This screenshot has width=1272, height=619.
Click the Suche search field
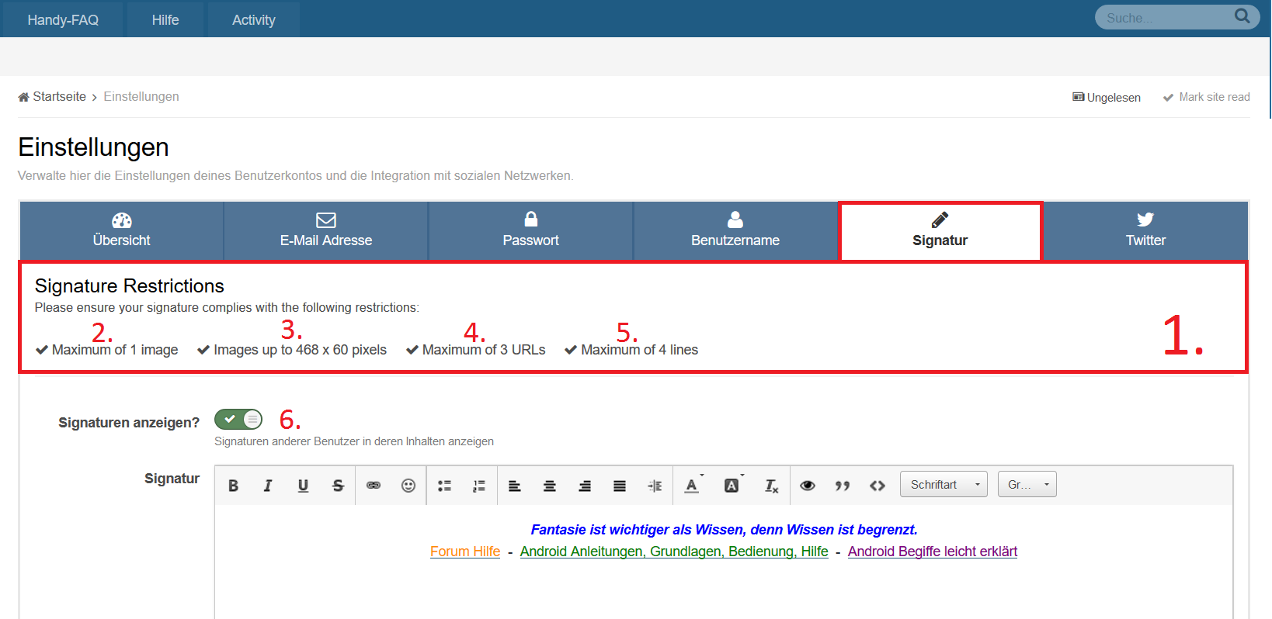[1165, 18]
